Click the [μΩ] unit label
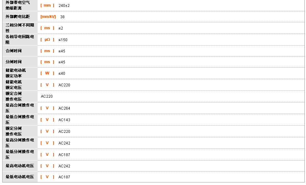Viewport: 306px width, 185px height. [x=47, y=40]
